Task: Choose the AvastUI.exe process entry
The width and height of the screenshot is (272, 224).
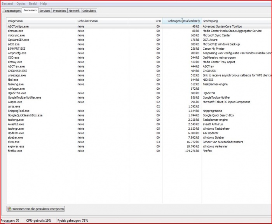Action: pos(16,124)
